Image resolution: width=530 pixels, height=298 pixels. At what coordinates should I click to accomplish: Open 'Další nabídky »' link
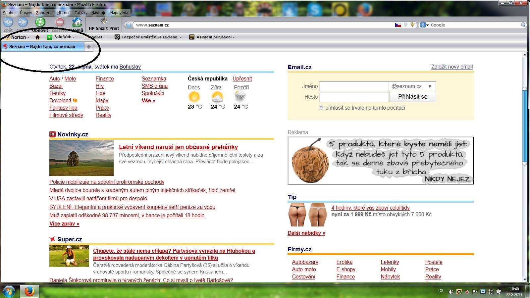point(306,233)
